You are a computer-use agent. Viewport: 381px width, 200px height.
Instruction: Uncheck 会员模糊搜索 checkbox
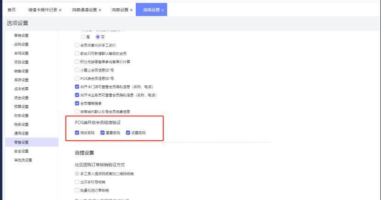click(x=77, y=103)
